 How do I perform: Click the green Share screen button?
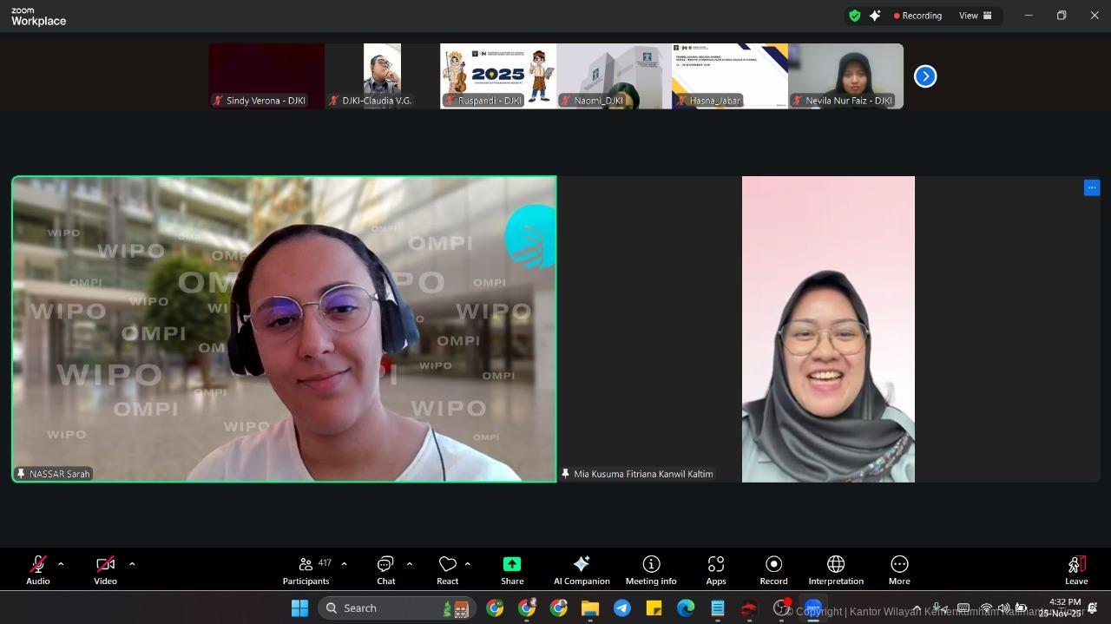point(512,569)
